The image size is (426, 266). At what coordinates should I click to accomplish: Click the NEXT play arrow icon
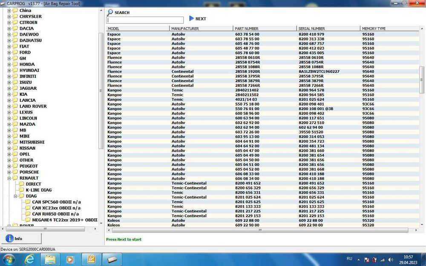coord(191,18)
